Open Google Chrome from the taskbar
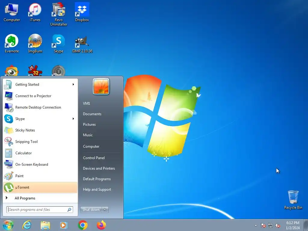The width and height of the screenshot is (308, 231). coord(82,225)
